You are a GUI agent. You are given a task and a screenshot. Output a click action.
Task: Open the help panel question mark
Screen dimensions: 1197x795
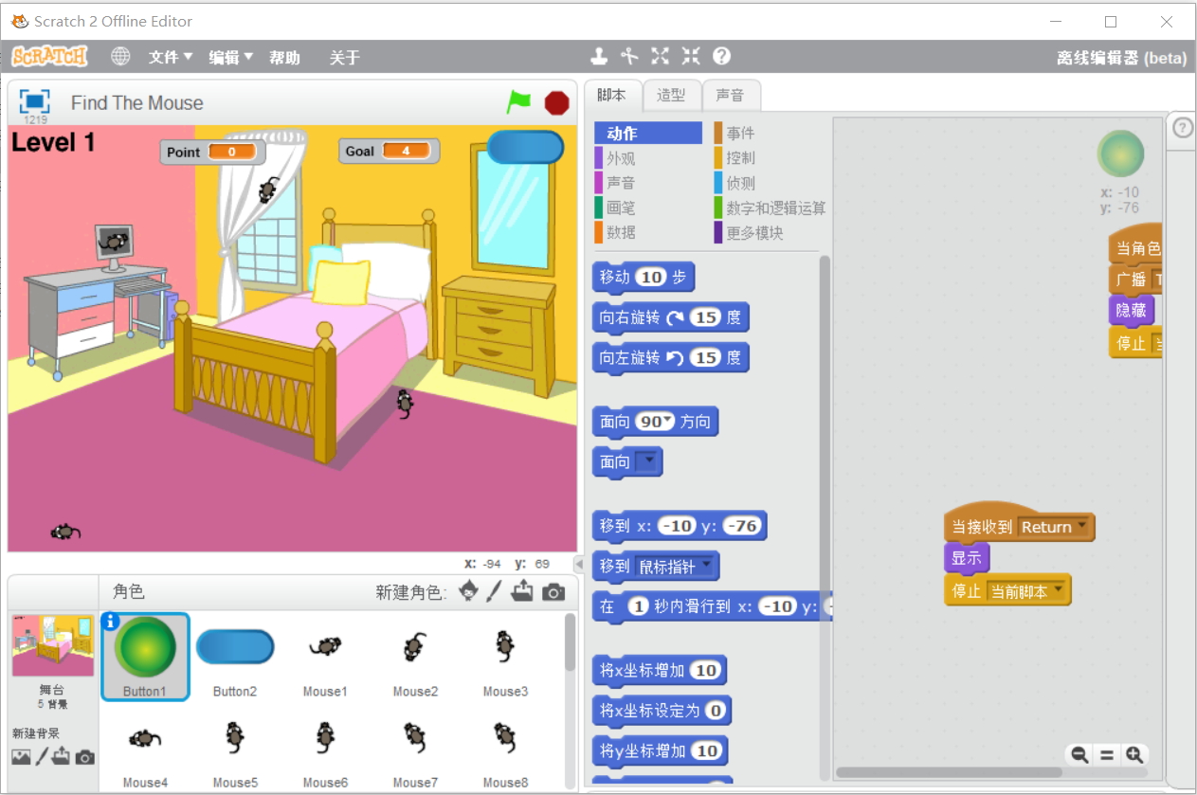click(1183, 128)
